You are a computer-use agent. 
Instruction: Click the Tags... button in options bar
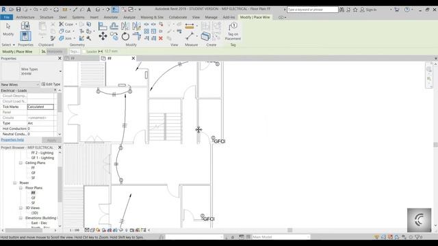pos(75,52)
